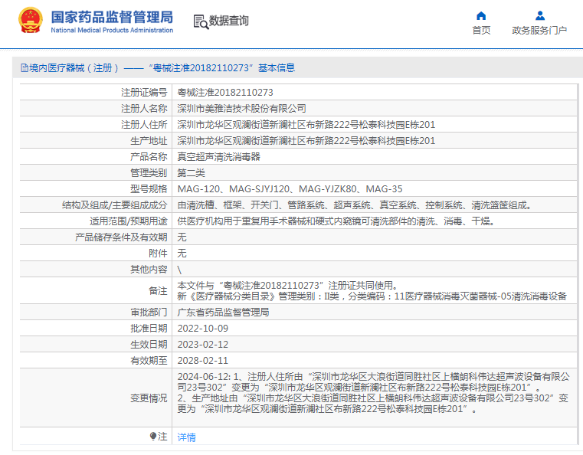583x455 pixels.
Task: Click the 备注 row label
Action: pos(158,291)
